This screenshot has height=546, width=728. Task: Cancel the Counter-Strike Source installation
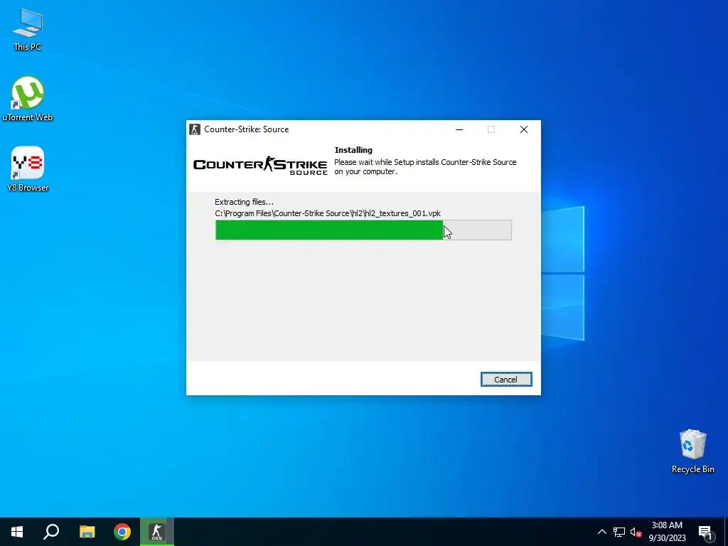(x=506, y=380)
